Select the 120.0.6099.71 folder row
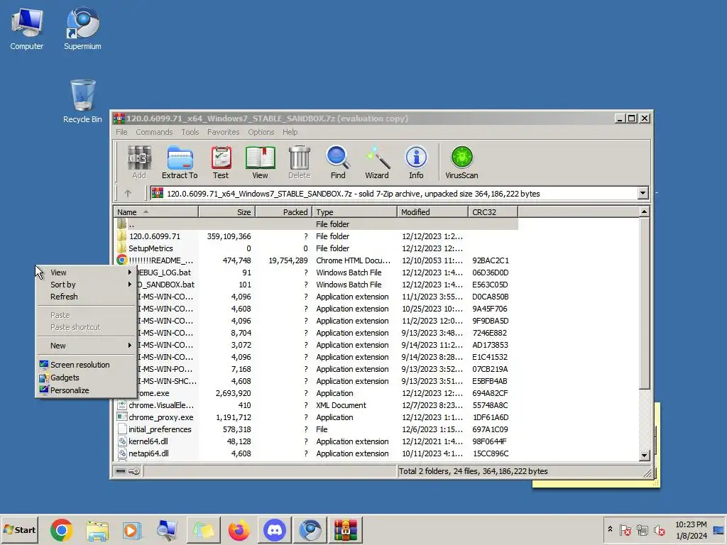Viewport: 727px width, 545px height. point(315,236)
